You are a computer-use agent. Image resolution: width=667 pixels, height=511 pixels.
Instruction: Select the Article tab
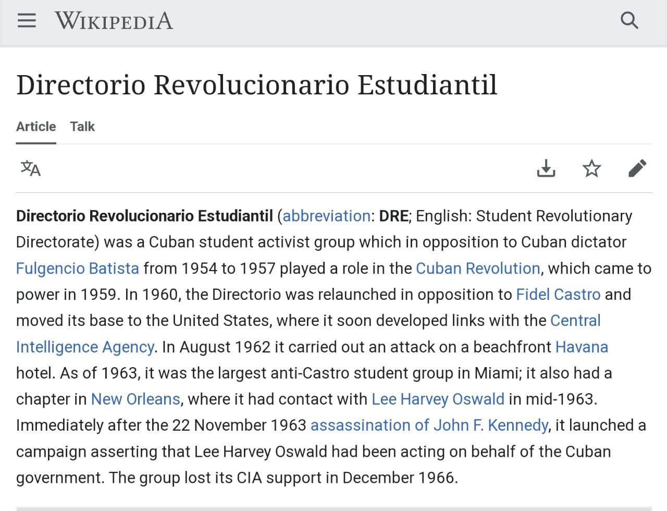36,127
